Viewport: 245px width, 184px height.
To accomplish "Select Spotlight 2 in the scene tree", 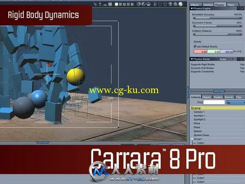I will [x=218, y=119].
